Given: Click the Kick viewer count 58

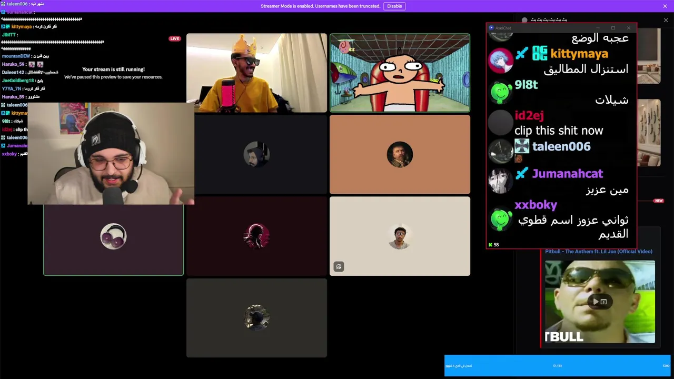Looking at the screenshot, I should [493, 245].
